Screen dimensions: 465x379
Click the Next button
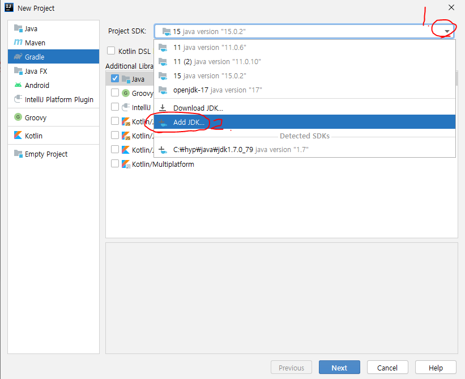[x=339, y=368]
